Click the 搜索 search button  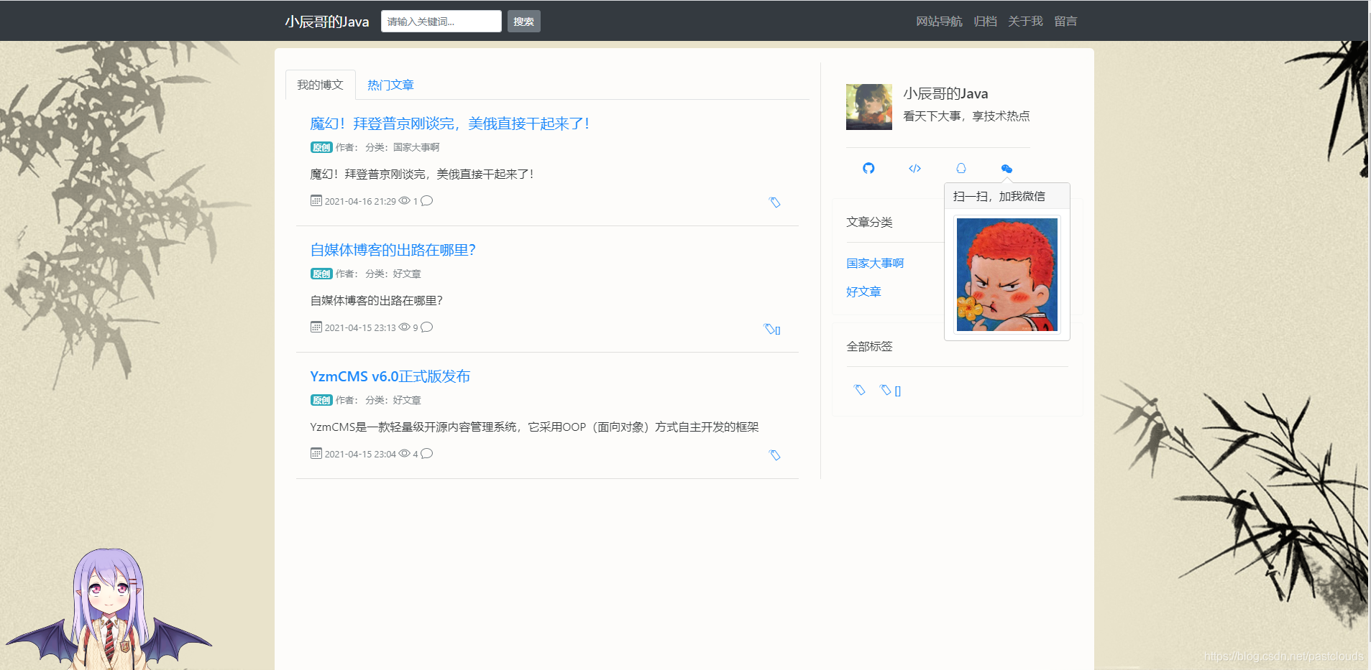[x=524, y=22]
